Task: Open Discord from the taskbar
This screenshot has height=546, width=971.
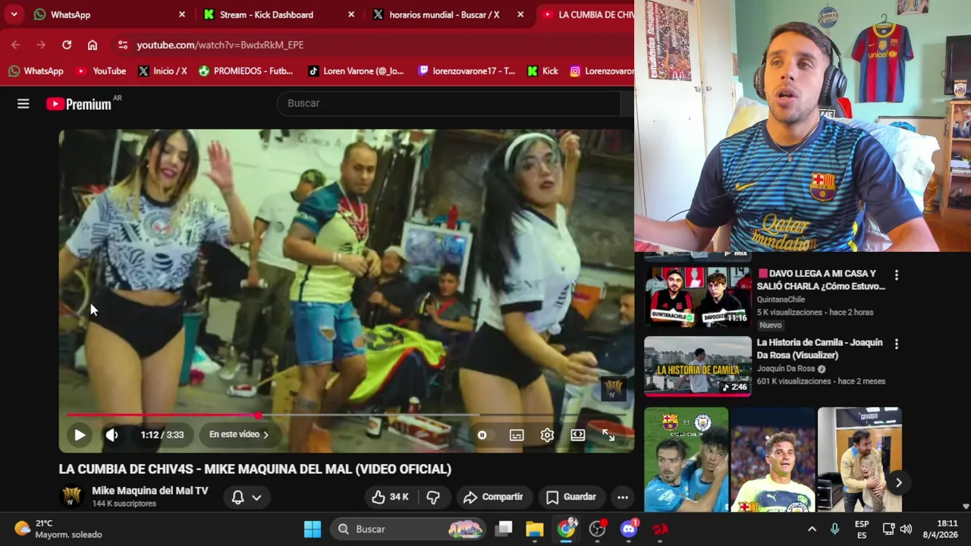Action: pos(629,529)
